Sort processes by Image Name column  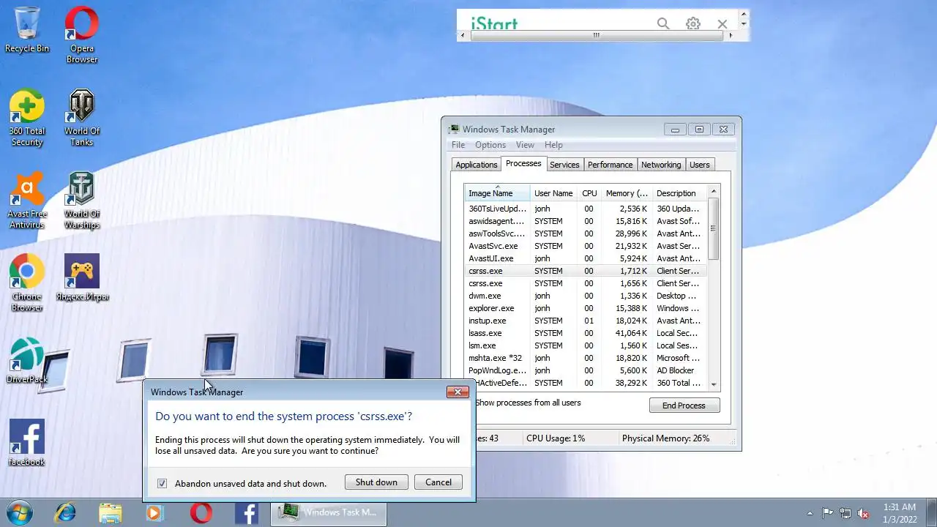(497, 193)
